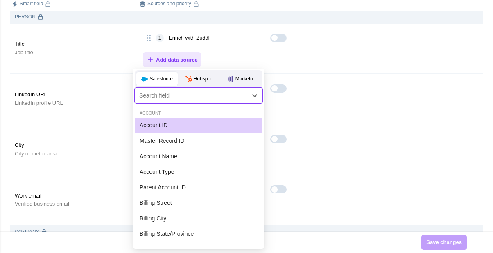This screenshot has width=493, height=253.
Task: Click the Work email smart field name
Action: 28,195
